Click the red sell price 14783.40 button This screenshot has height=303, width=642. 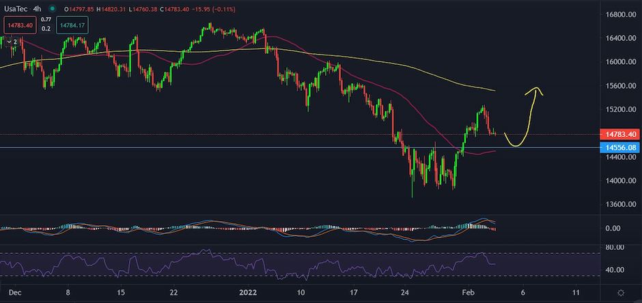click(19, 26)
